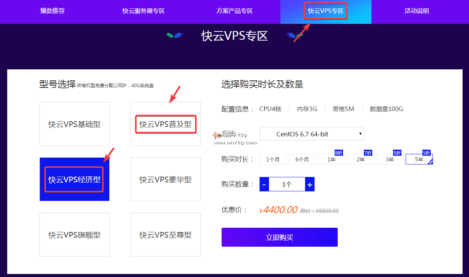Pick the 快云VPS旗舰型 model

(74, 235)
